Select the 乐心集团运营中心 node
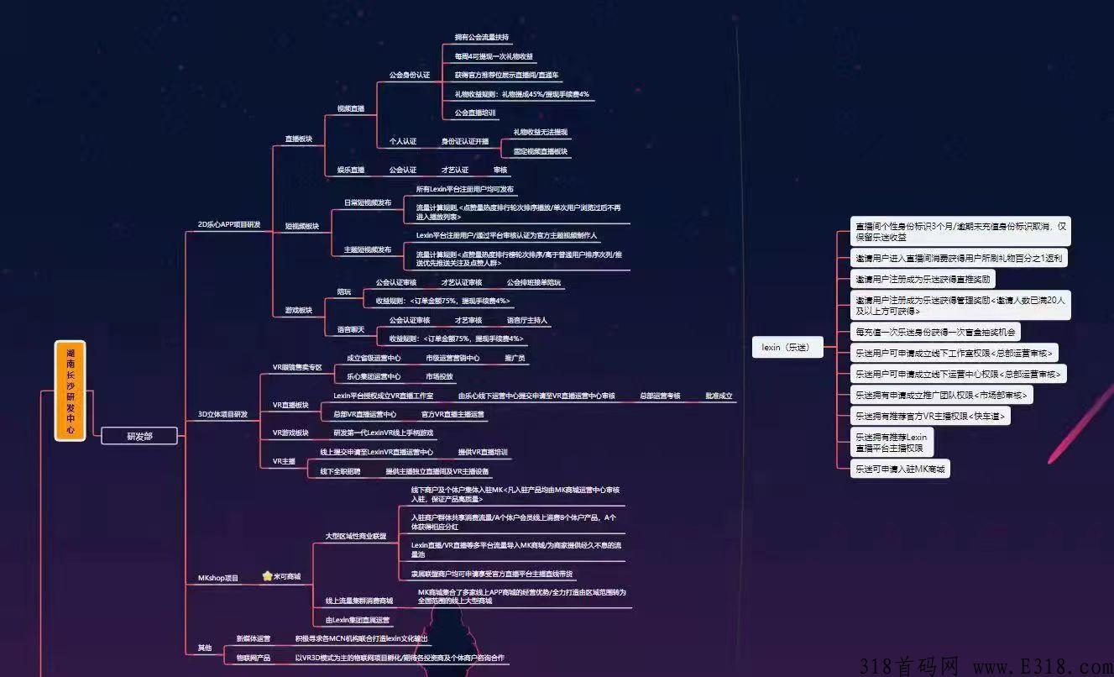 pyautogui.click(x=374, y=376)
